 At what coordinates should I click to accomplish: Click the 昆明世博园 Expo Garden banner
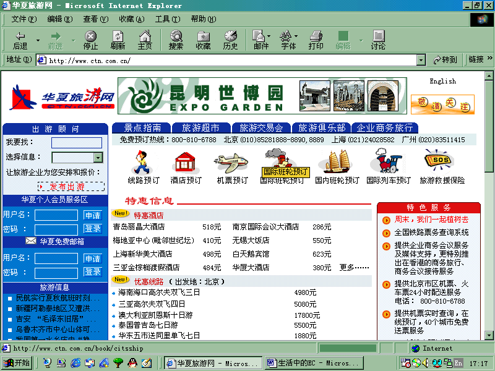click(262, 96)
